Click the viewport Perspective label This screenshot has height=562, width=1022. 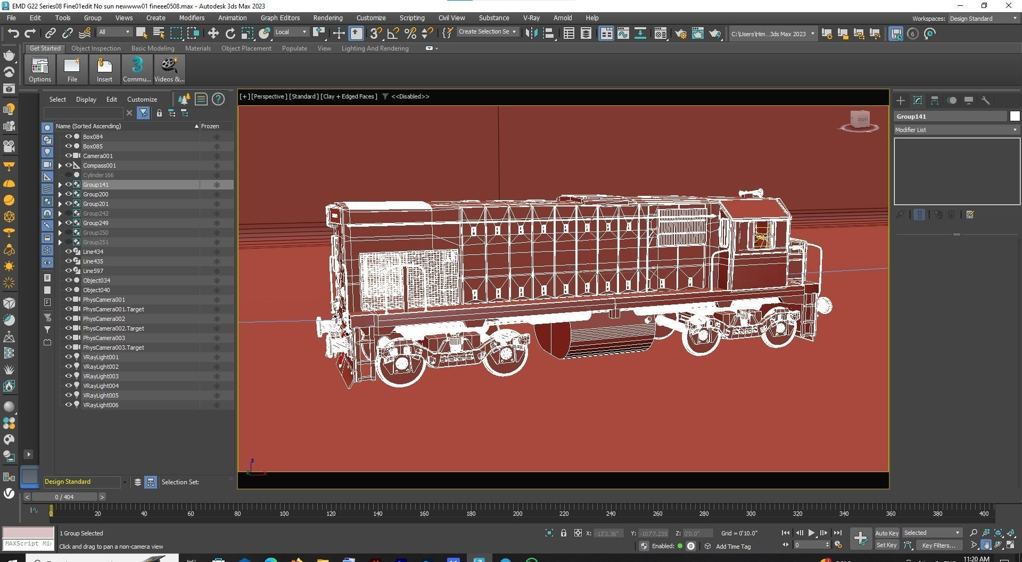point(269,96)
